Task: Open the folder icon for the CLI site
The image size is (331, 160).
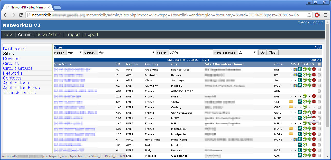Action: point(291,102)
